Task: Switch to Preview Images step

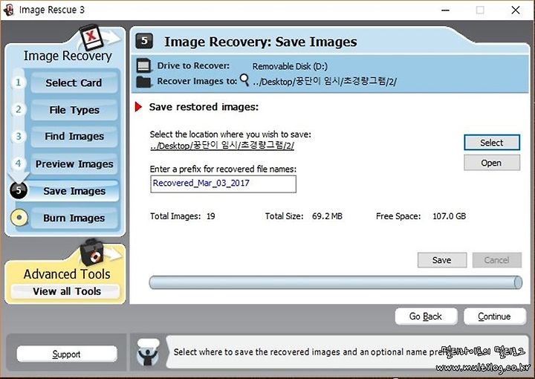Action: coord(74,163)
